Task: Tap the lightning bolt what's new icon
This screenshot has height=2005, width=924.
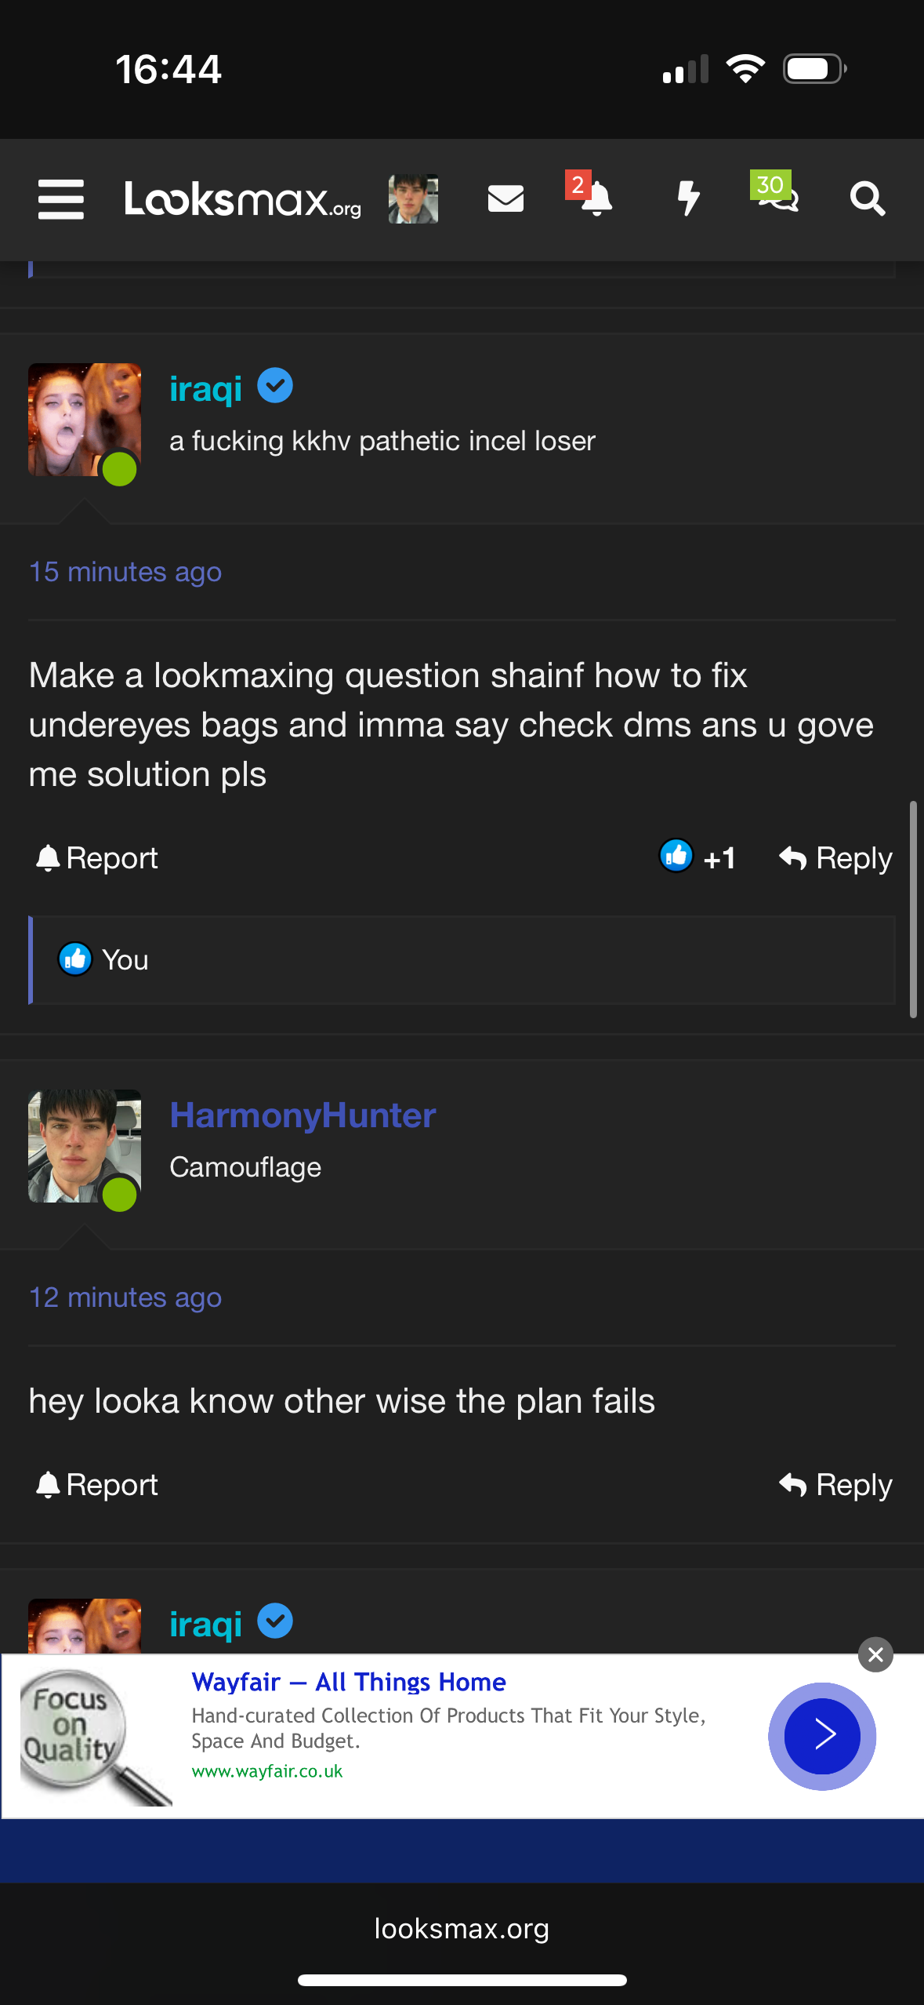Action: 688,198
